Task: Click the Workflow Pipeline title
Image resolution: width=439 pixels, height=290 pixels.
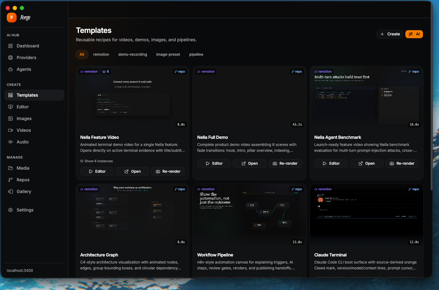Action: 215,255
